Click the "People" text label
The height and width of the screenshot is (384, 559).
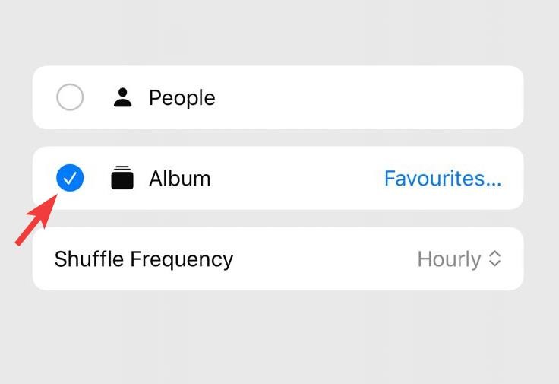182,98
